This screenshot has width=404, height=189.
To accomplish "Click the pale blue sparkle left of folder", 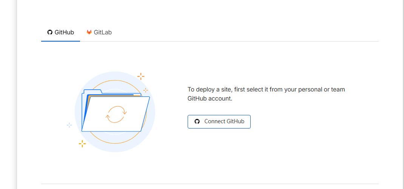I will (69, 125).
